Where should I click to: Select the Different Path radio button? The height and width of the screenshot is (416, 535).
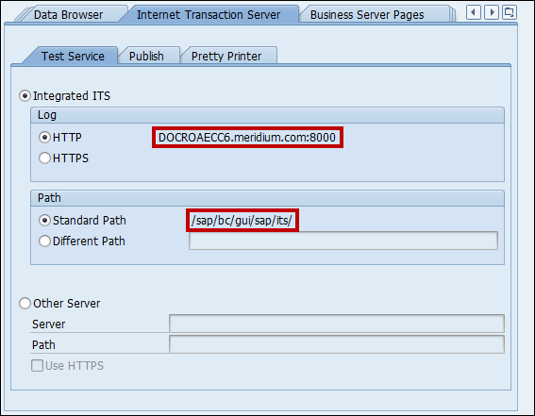click(x=44, y=241)
